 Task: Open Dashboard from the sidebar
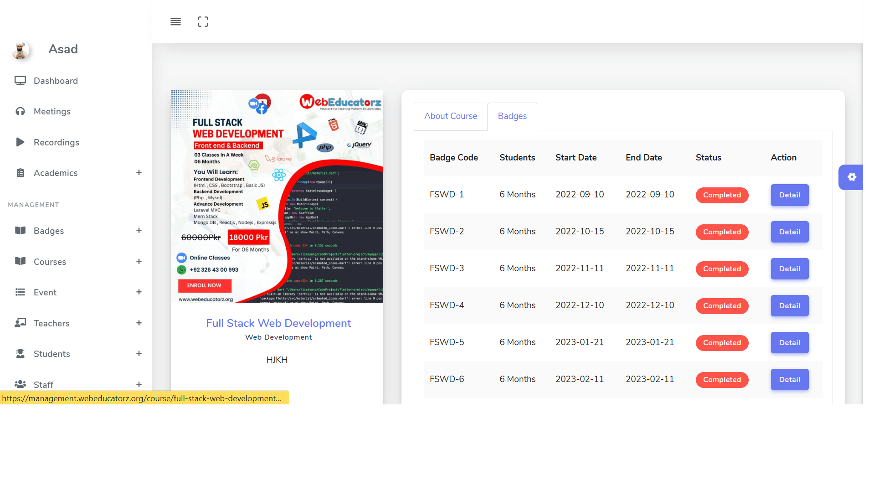click(56, 81)
